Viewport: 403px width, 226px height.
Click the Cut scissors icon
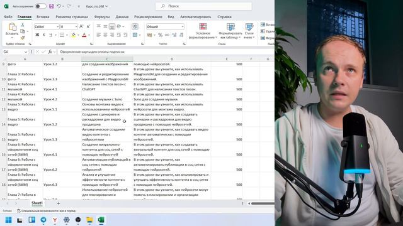click(x=23, y=25)
